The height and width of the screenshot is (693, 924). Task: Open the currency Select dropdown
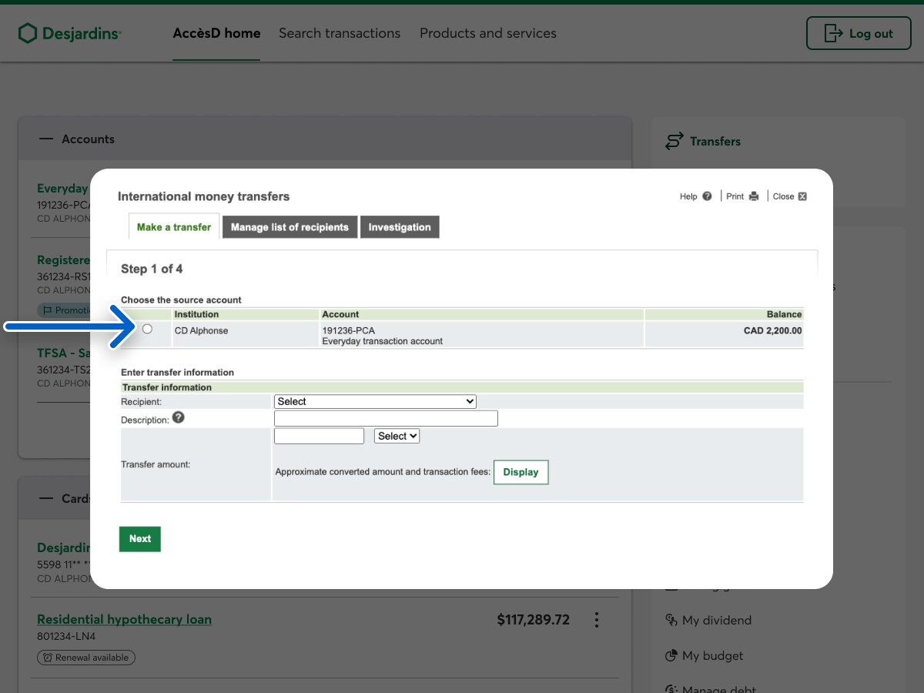pyautogui.click(x=397, y=436)
